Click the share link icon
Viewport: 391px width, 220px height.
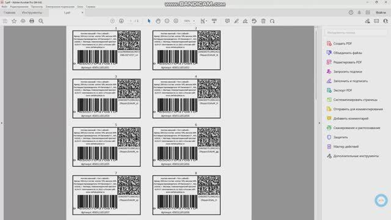coord(367,21)
